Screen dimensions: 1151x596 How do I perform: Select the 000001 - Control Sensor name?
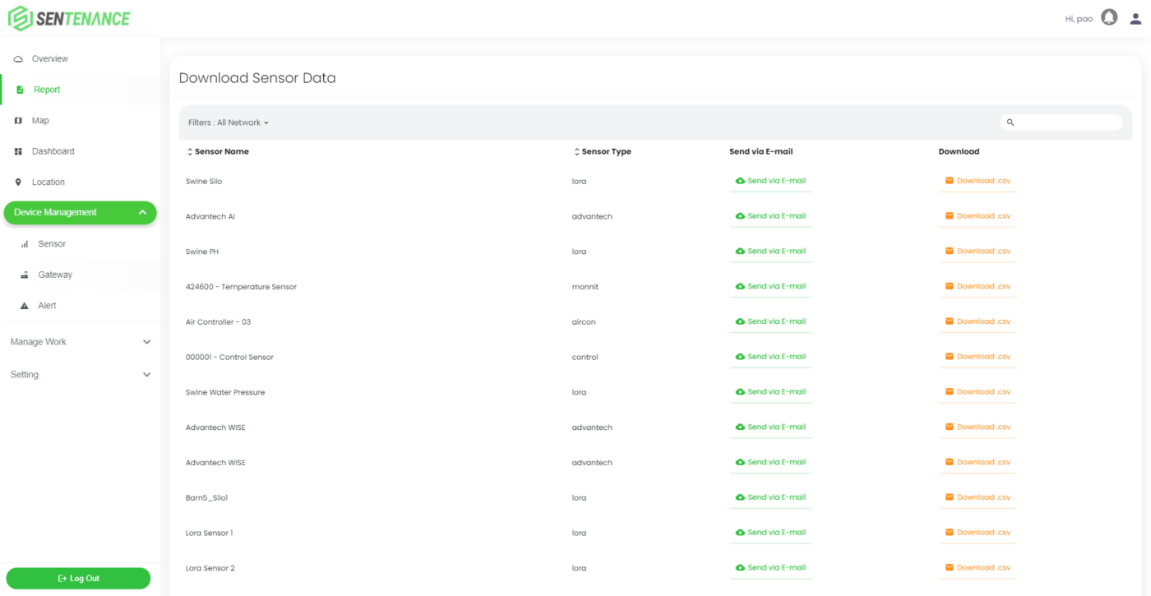229,357
